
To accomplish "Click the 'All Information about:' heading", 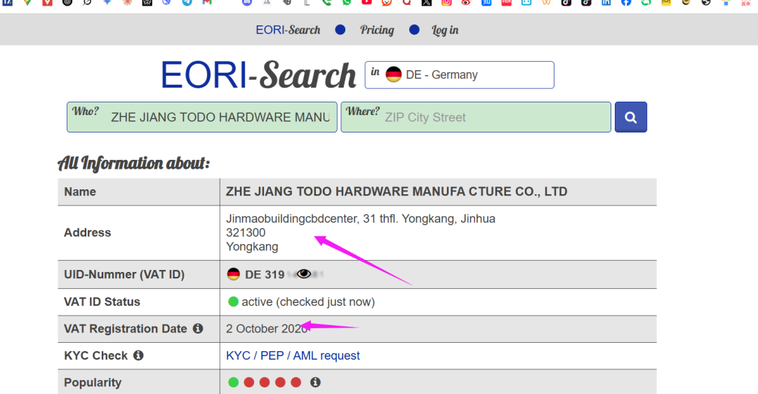I will click(x=134, y=163).
